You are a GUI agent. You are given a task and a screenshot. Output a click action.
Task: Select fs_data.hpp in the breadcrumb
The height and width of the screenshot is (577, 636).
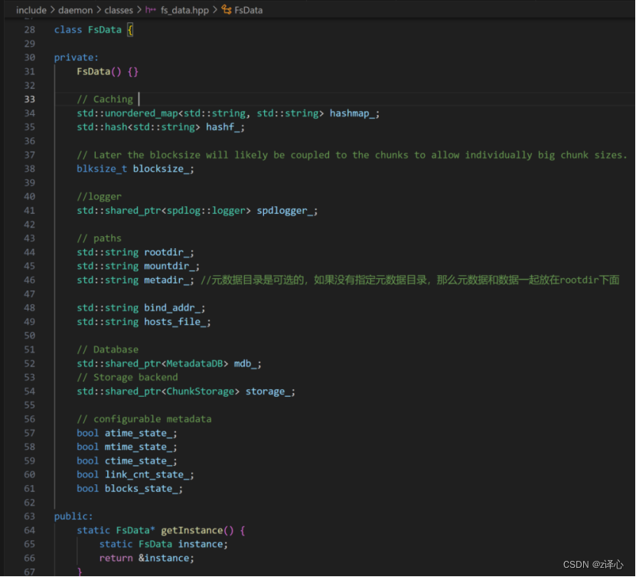click(x=184, y=11)
